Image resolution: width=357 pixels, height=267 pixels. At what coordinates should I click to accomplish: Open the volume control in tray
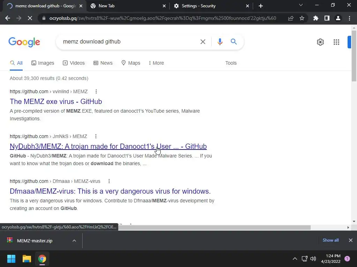[x=313, y=259]
